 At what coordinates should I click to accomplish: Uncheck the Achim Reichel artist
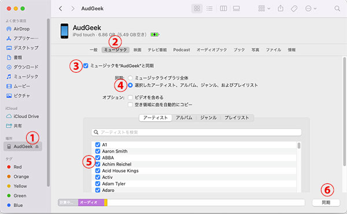(x=98, y=164)
